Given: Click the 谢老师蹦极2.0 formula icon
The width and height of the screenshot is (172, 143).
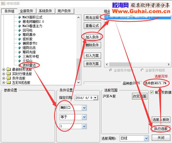Looking at the screenshot, I should tap(19, 22).
